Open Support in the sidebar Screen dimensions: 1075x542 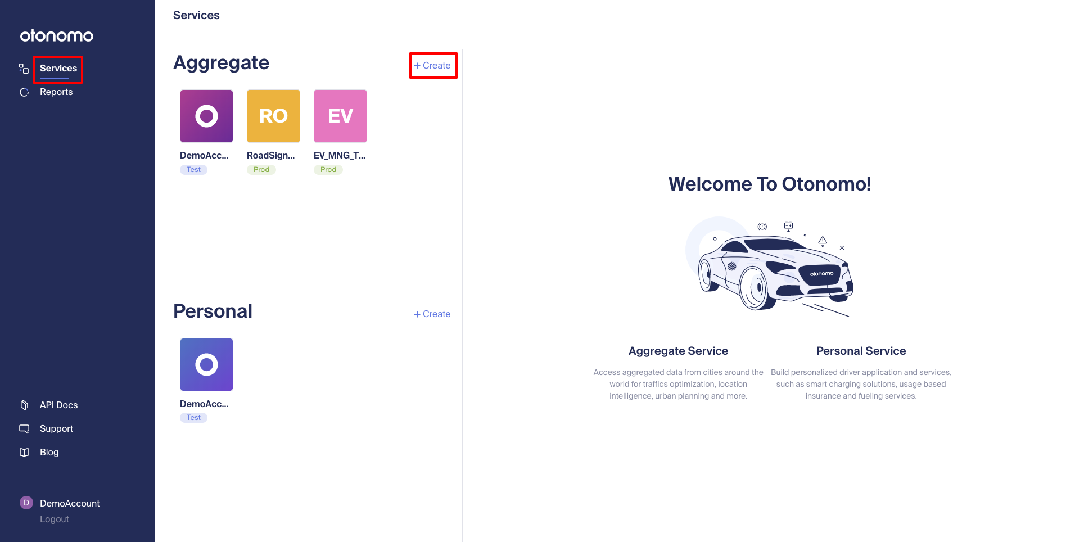56,429
